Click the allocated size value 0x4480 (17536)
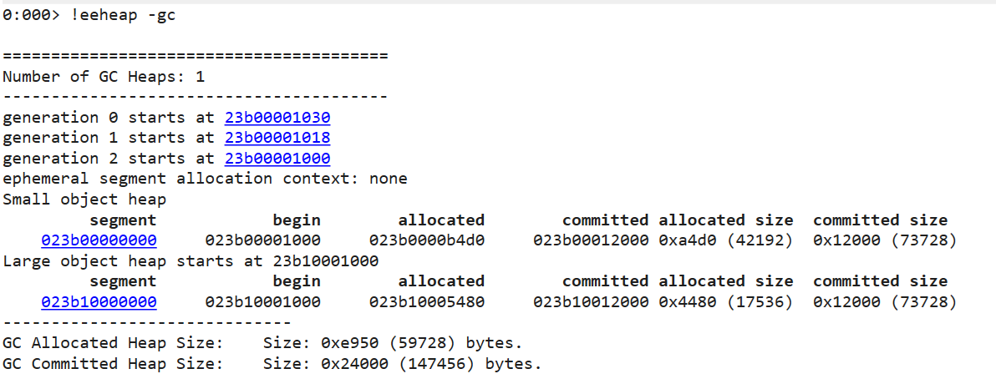Viewport: 996px width, 384px height. tap(726, 302)
